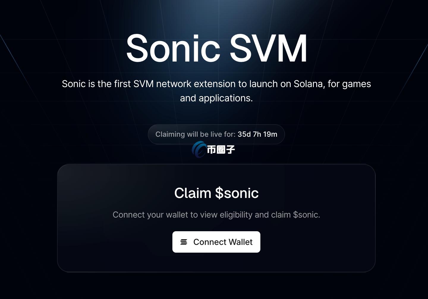This screenshot has height=299, width=428.
Task: Click the word Solana in the description
Action: [309, 84]
